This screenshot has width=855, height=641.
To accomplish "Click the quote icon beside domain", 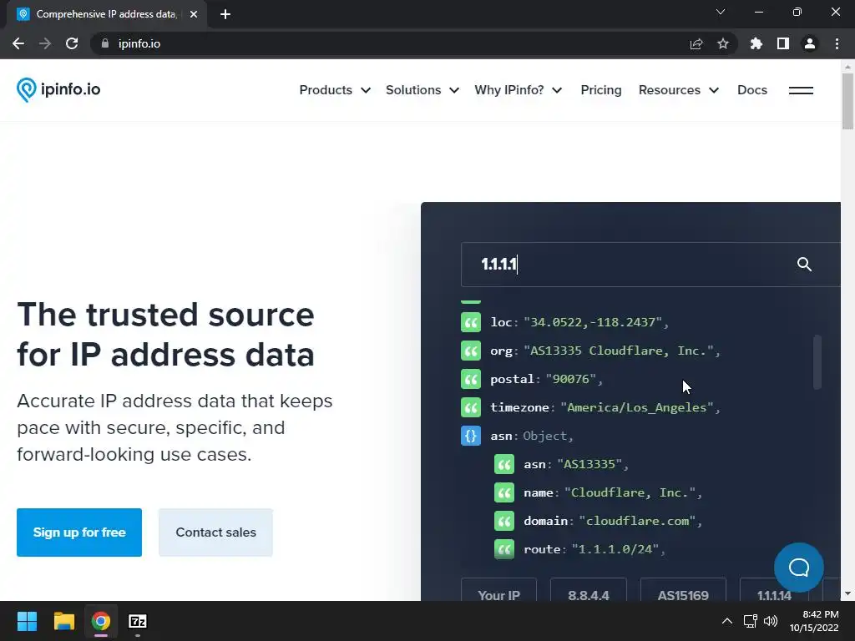I will (504, 521).
